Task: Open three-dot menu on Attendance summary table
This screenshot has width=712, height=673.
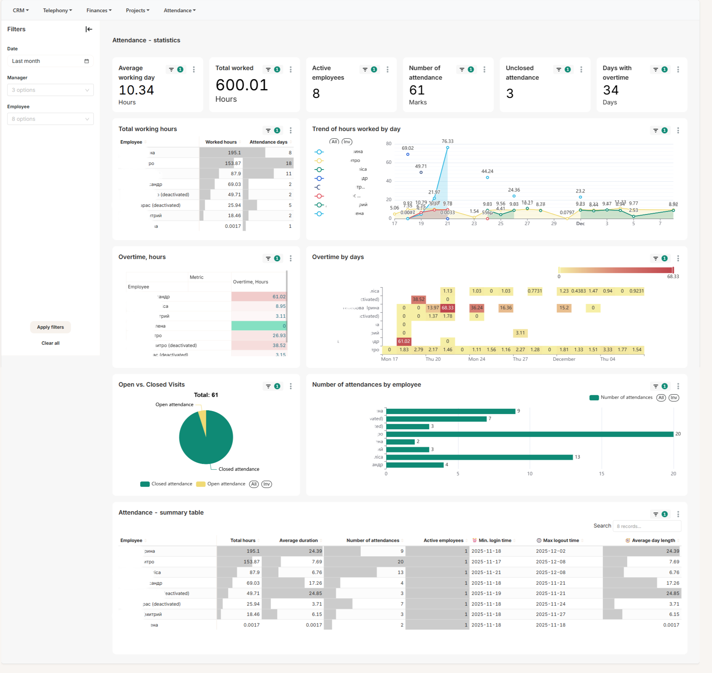Action: [678, 514]
